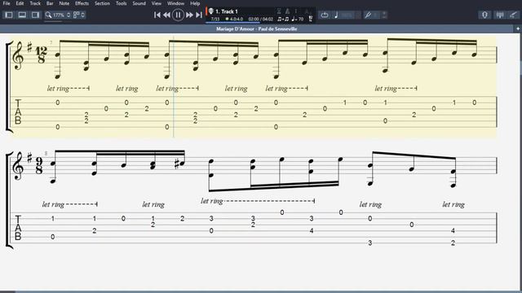
Task: Click the zoom magnifier icon
Action: [49, 15]
